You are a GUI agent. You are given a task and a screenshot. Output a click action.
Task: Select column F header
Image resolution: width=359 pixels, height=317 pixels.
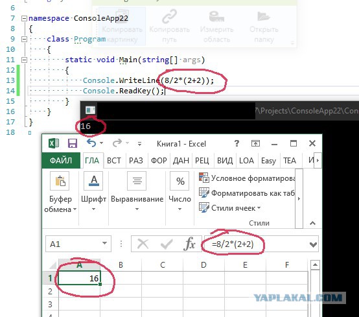click(287, 265)
